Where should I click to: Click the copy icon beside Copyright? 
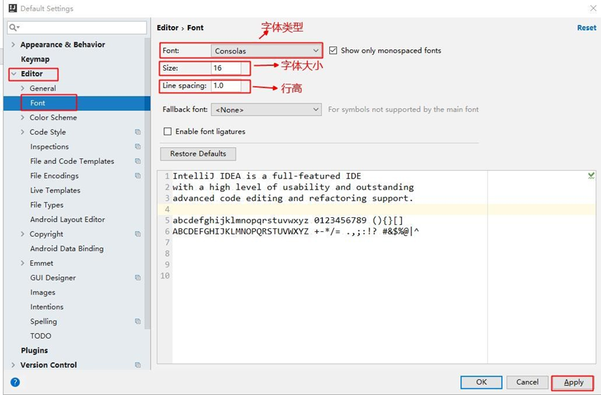[138, 234]
